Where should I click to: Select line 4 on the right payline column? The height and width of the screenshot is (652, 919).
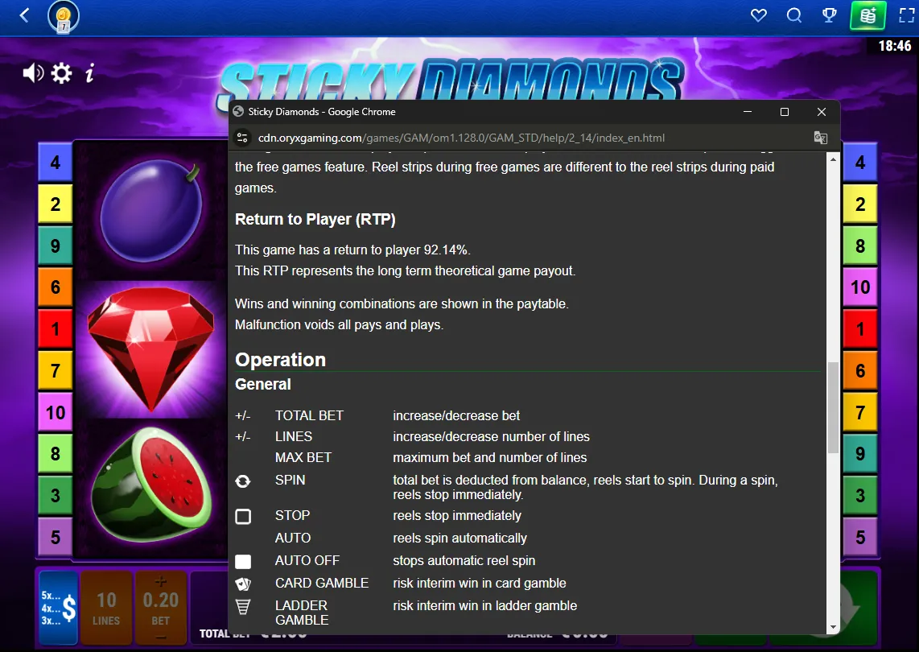(x=859, y=162)
